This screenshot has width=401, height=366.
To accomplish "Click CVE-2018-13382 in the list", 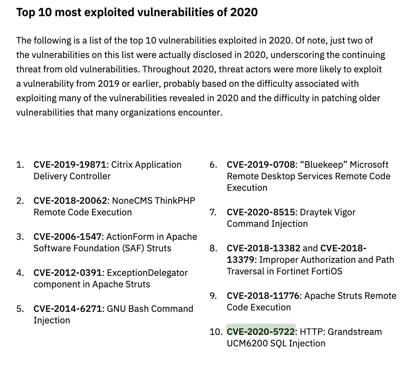I will click(263, 248).
